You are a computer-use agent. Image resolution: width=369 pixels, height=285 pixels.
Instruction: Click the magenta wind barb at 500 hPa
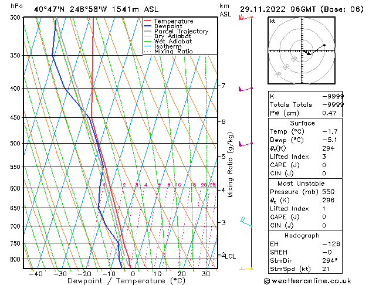[x=246, y=144]
